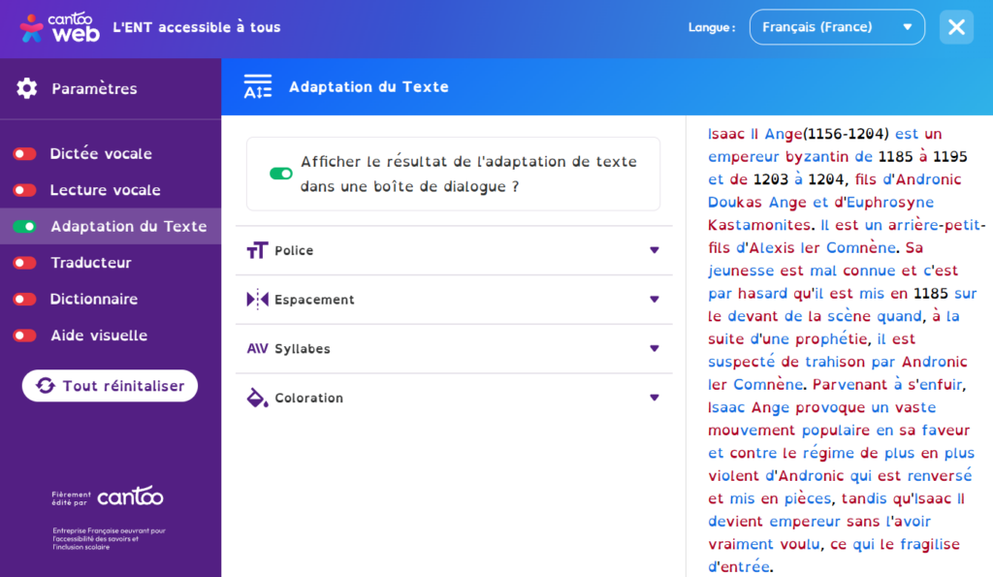Viewport: 993px width, 577px height.
Task: Enable the Dictée vocale toggle
Action: pos(25,154)
